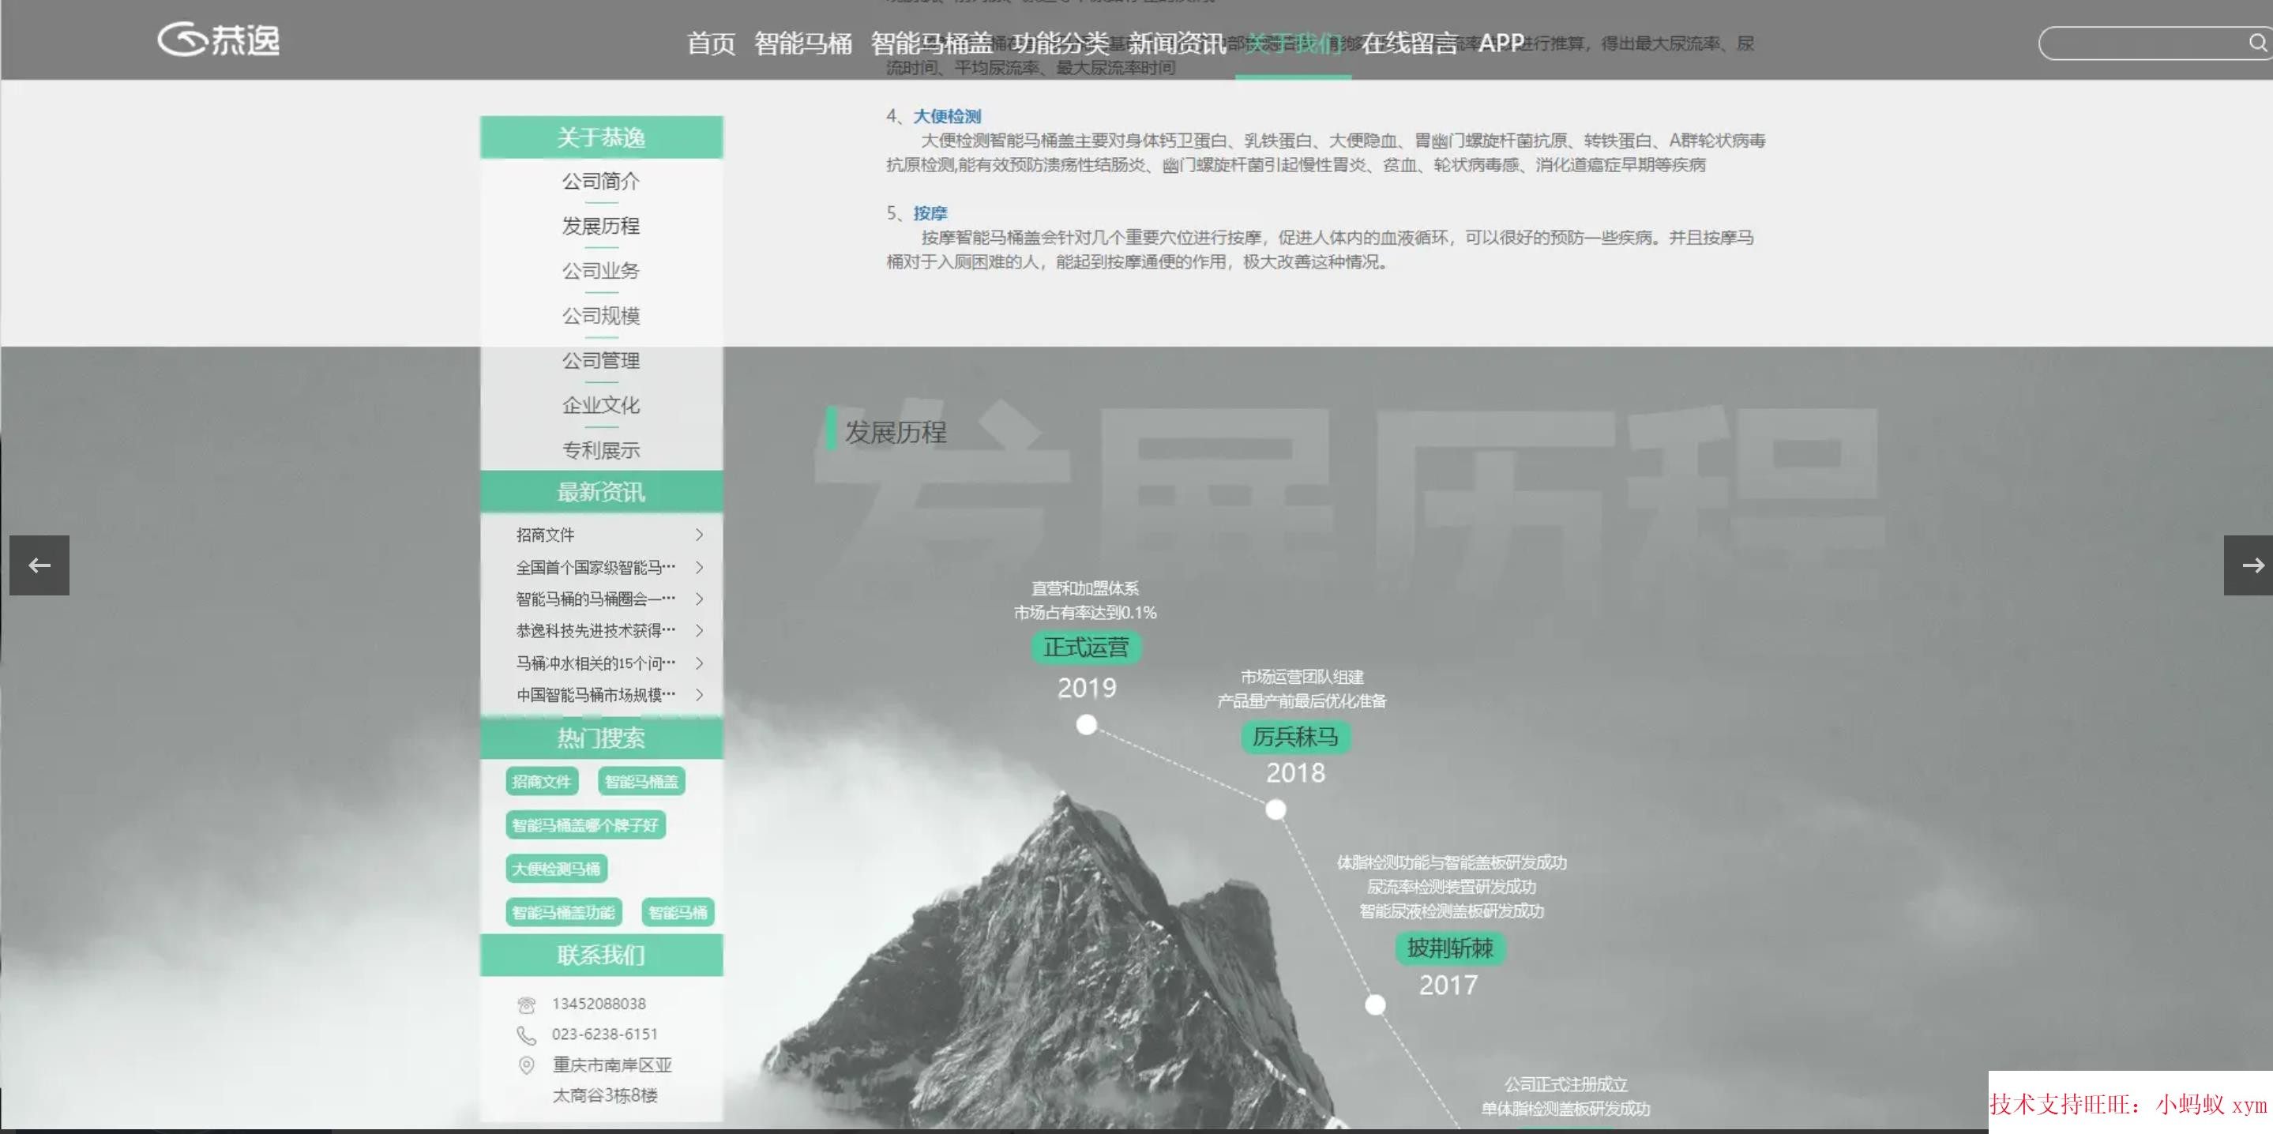The width and height of the screenshot is (2273, 1134).
Task: Expand the 招商文件 news chevron
Action: coord(699,535)
